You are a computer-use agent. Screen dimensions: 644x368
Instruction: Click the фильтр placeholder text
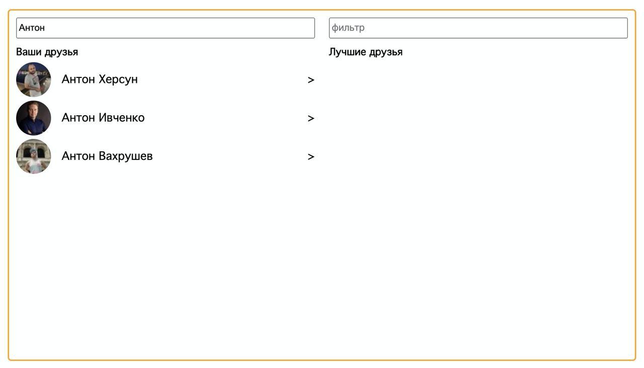[x=348, y=28]
